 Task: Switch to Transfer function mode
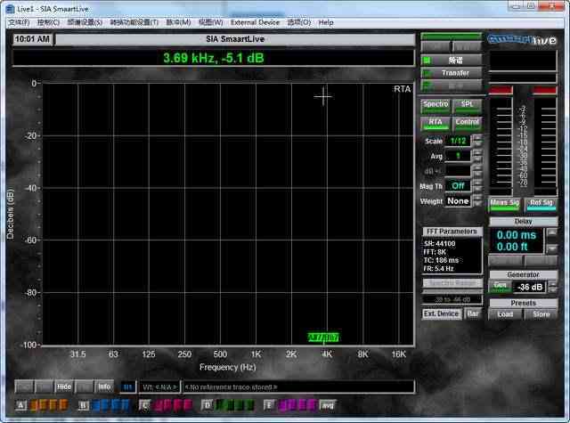(452, 73)
